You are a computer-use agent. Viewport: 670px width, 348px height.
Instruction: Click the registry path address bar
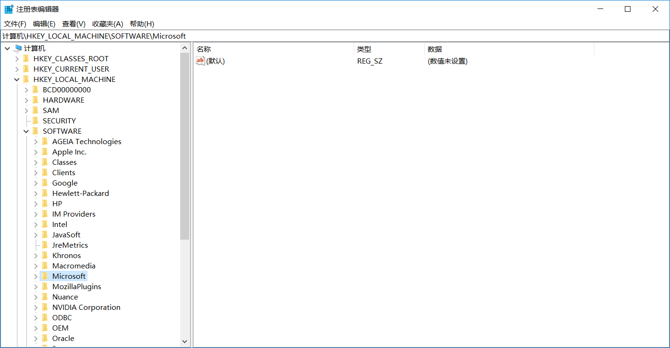pyautogui.click(x=335, y=36)
